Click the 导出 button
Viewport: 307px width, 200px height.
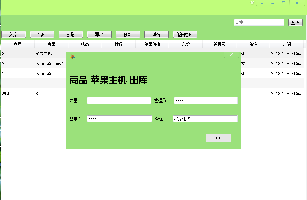point(99,35)
